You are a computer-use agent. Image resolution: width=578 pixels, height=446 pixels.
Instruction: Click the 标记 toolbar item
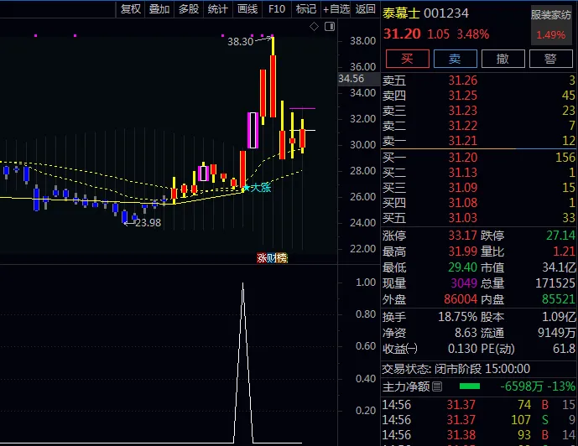point(306,9)
